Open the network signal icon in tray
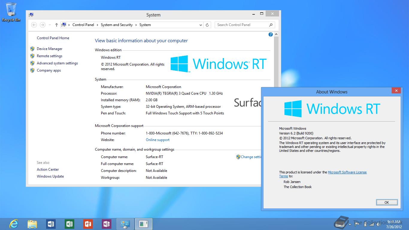Viewport: 409px width, 230px height. click(x=372, y=224)
